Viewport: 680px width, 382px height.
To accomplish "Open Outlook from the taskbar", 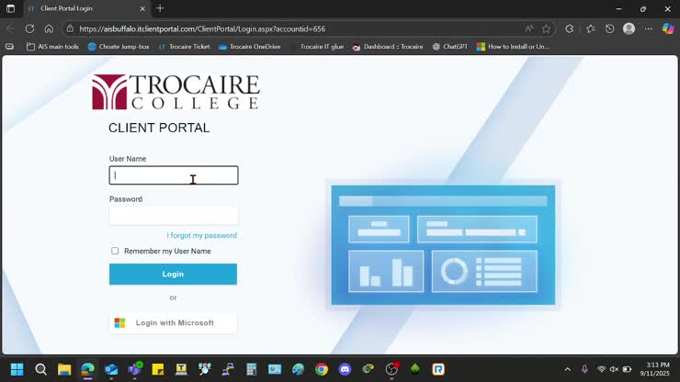I will click(111, 369).
